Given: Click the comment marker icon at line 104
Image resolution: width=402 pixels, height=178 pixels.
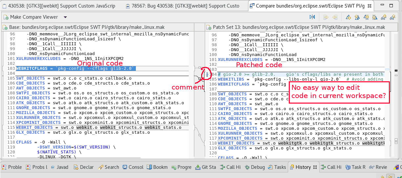Looking at the screenshot, I should coord(207,75).
